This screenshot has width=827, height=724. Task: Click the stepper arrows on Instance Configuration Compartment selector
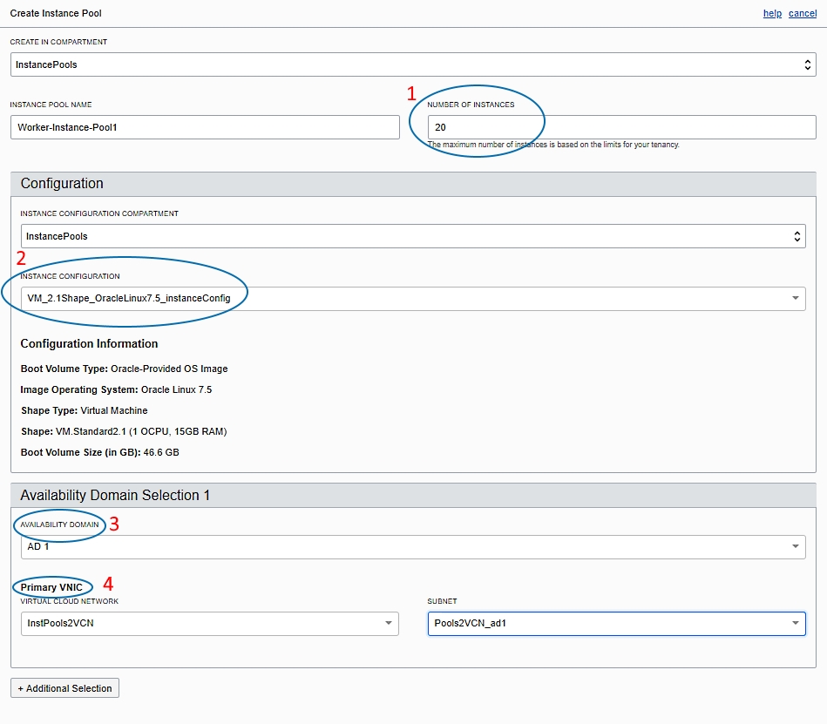coord(796,235)
